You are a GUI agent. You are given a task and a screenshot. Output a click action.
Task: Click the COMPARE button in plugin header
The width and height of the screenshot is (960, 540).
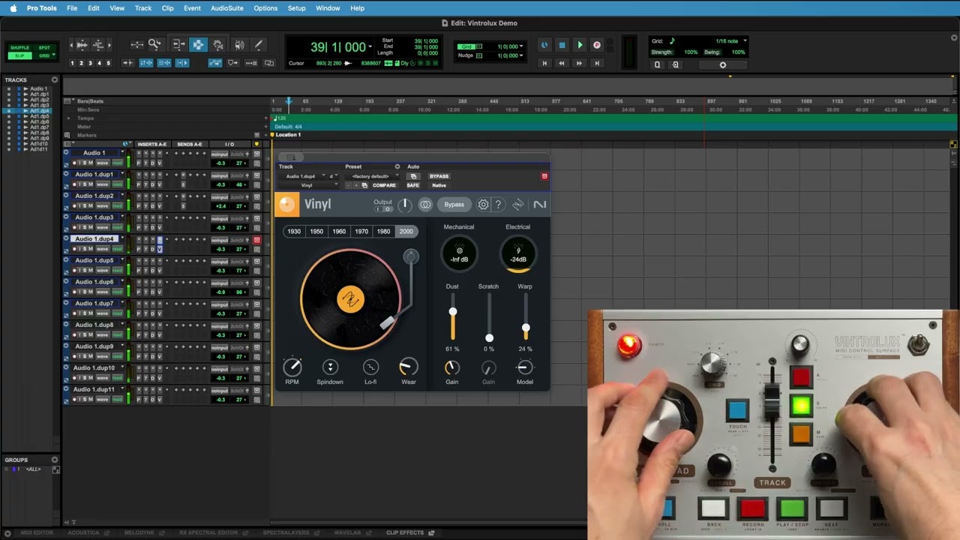[x=384, y=185]
